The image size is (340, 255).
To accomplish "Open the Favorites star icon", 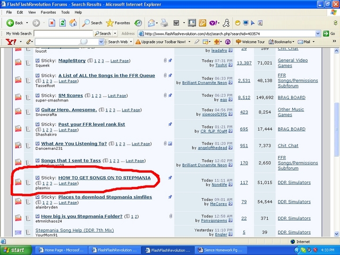I will tap(110, 23).
